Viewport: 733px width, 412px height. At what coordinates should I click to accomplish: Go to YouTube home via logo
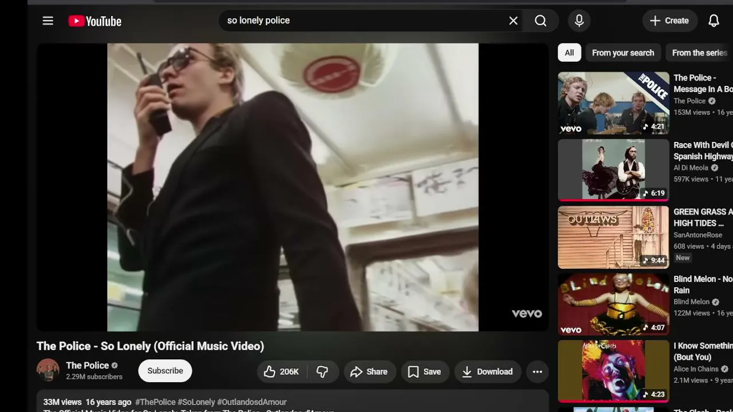point(95,21)
